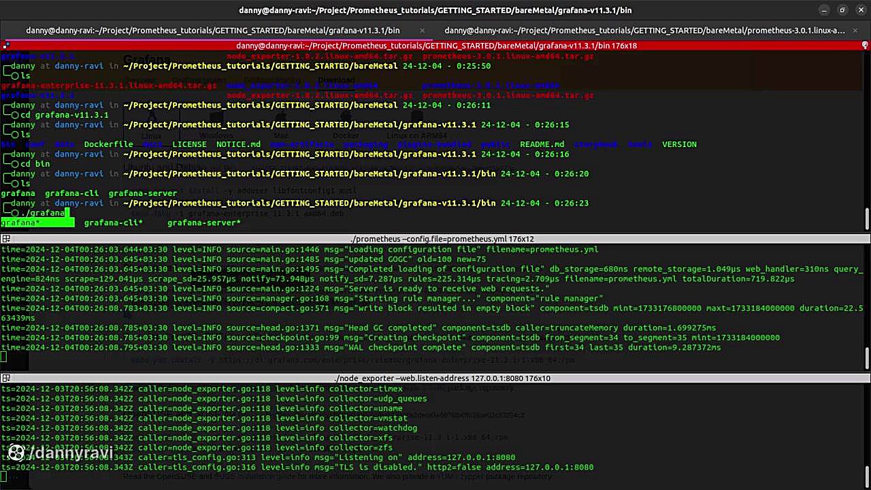Focus the red grafana-v11.3.1/bin pane titlebar
Viewport: 871px width, 490px height.
pos(436,46)
